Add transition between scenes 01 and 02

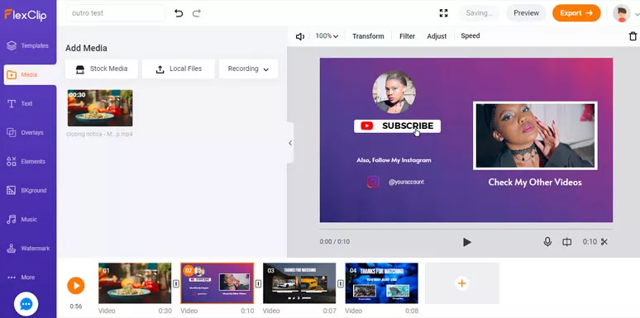pos(176,283)
